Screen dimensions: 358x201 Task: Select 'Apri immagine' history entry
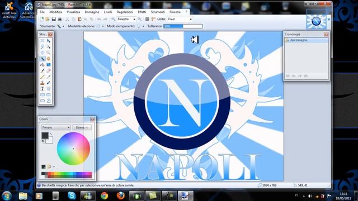click(307, 40)
